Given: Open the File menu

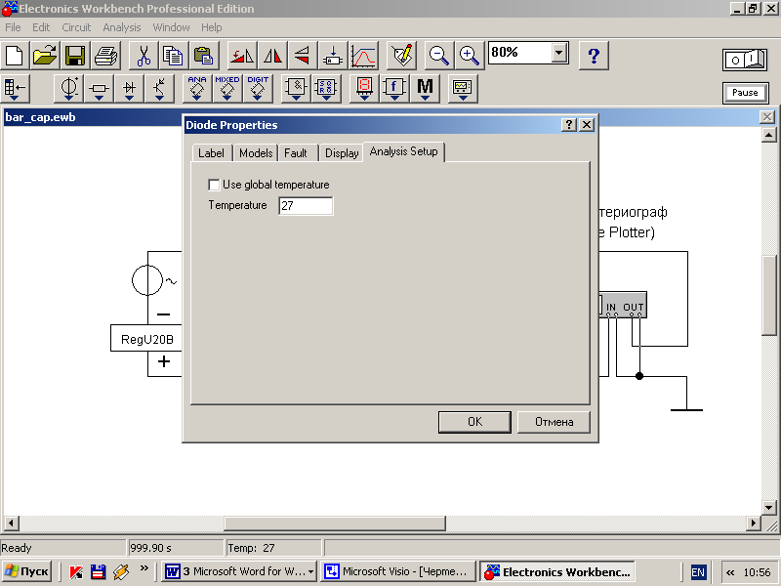Looking at the screenshot, I should (13, 27).
